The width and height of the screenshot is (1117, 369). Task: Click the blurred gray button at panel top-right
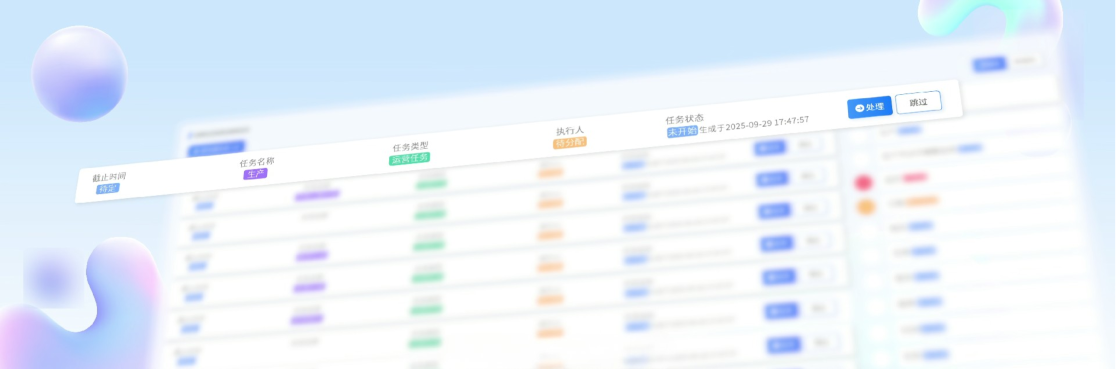(x=1024, y=61)
